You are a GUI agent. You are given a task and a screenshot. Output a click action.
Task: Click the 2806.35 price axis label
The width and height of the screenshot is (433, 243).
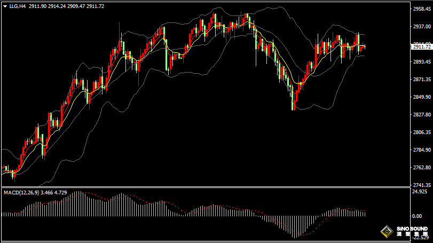pyautogui.click(x=422, y=132)
